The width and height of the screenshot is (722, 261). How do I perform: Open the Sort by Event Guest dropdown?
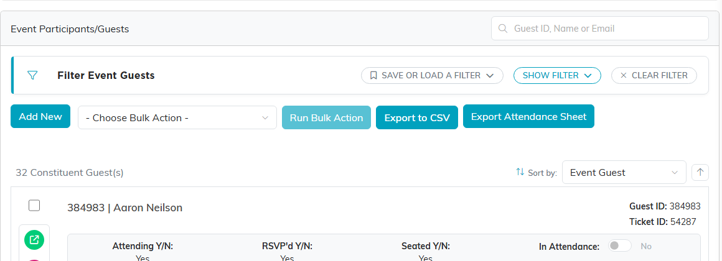[624, 172]
